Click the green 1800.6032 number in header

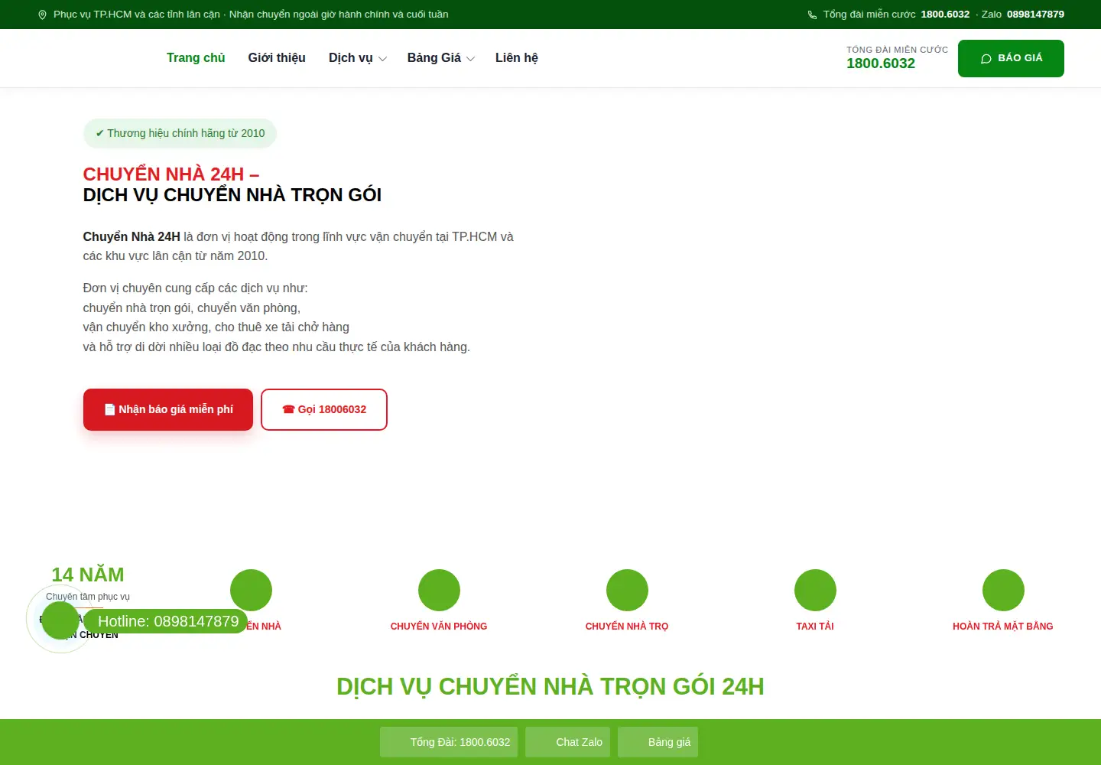click(x=881, y=63)
